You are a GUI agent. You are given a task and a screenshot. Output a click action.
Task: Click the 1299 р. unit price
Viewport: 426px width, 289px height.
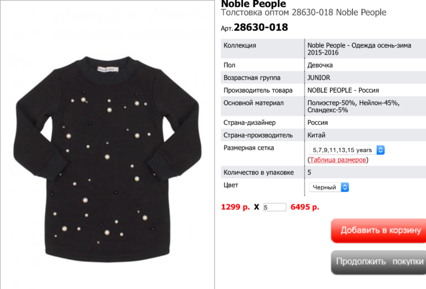[x=235, y=207]
